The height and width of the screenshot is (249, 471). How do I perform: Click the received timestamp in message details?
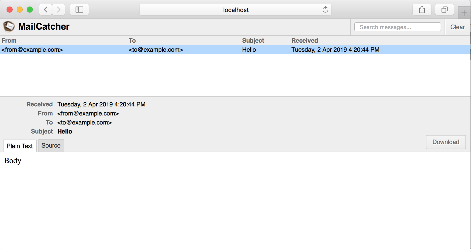[102, 104]
